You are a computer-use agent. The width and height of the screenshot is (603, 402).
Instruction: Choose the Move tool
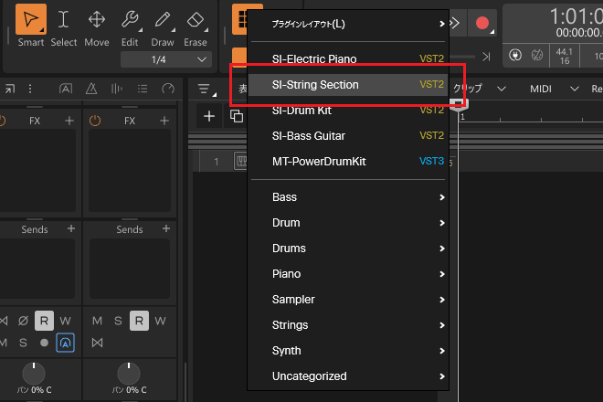(x=96, y=26)
